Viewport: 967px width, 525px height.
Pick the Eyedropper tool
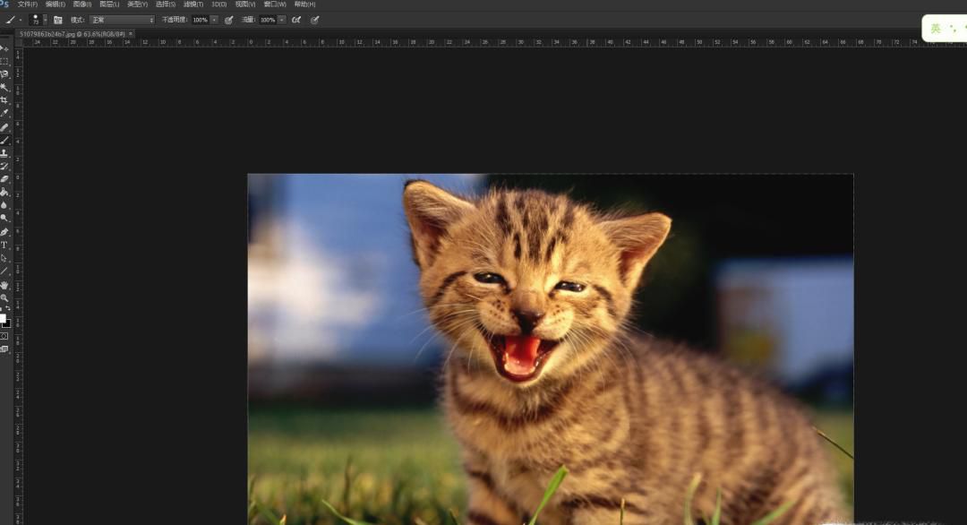[x=4, y=113]
